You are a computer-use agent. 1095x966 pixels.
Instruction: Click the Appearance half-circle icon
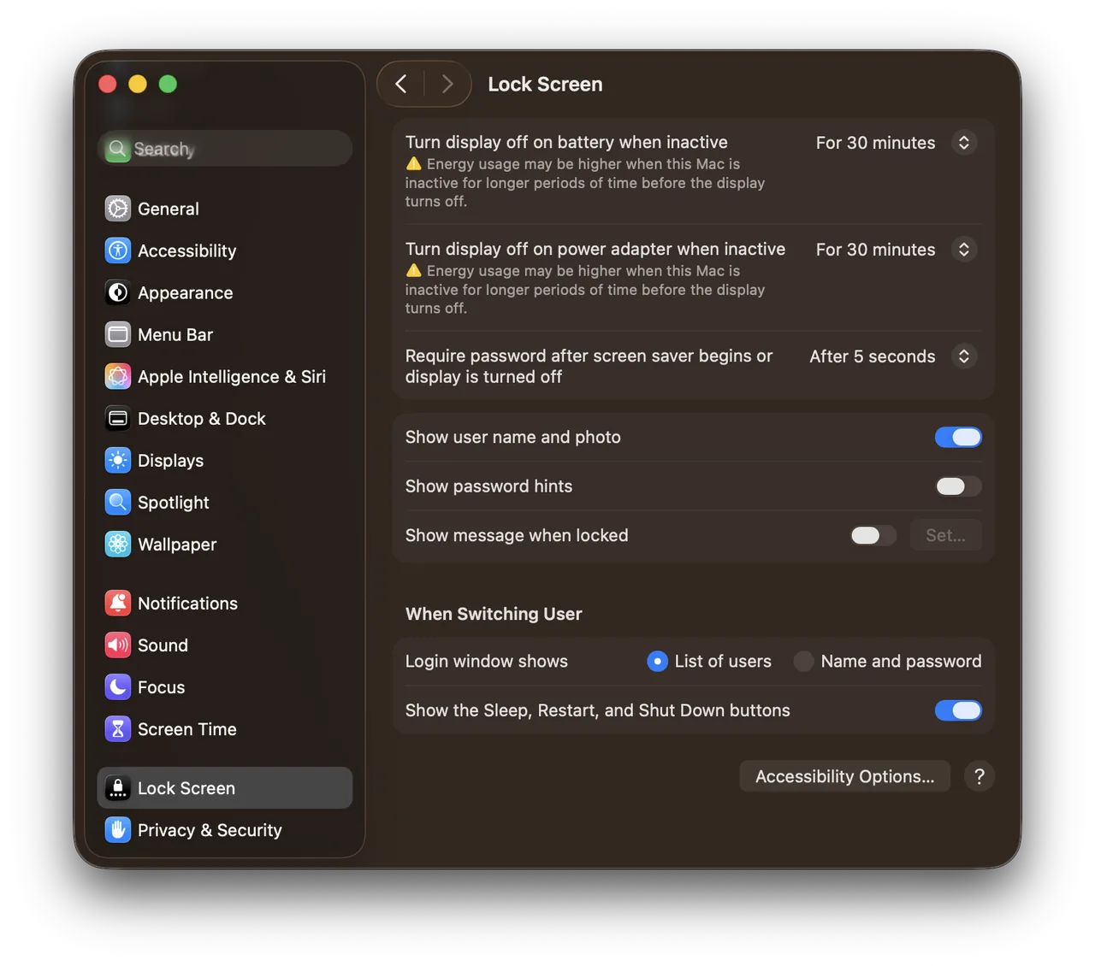click(x=118, y=292)
